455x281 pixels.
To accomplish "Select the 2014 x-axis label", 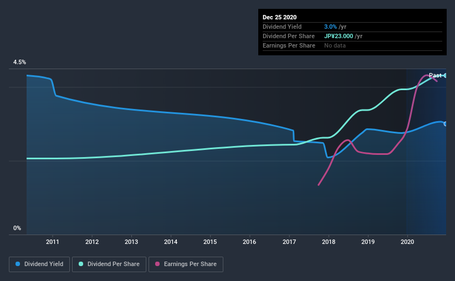I will tap(171, 242).
